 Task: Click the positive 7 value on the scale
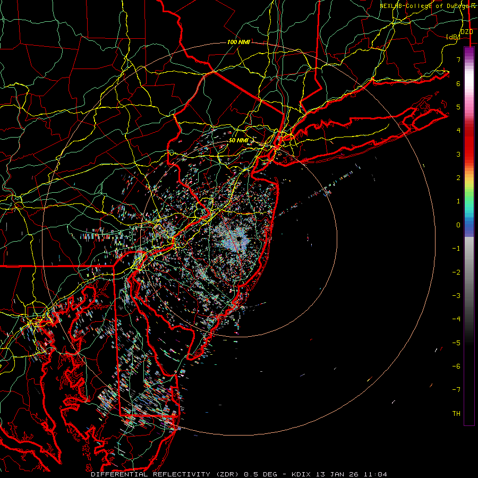(458, 59)
